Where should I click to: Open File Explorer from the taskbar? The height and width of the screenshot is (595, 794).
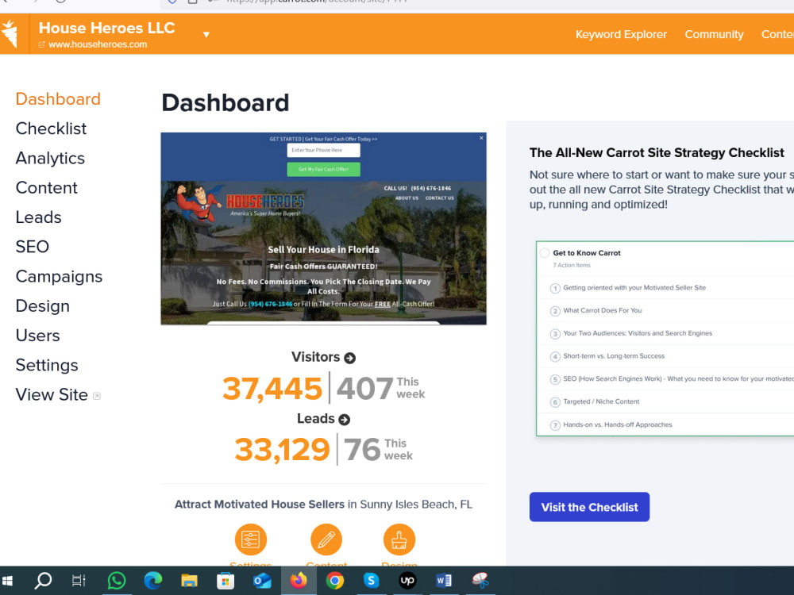190,581
